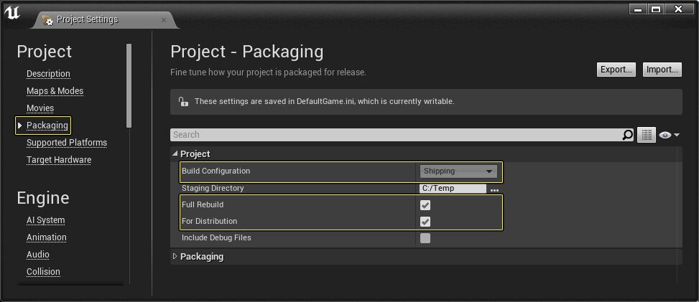Click the Import... button
The width and height of the screenshot is (699, 302).
pos(662,70)
